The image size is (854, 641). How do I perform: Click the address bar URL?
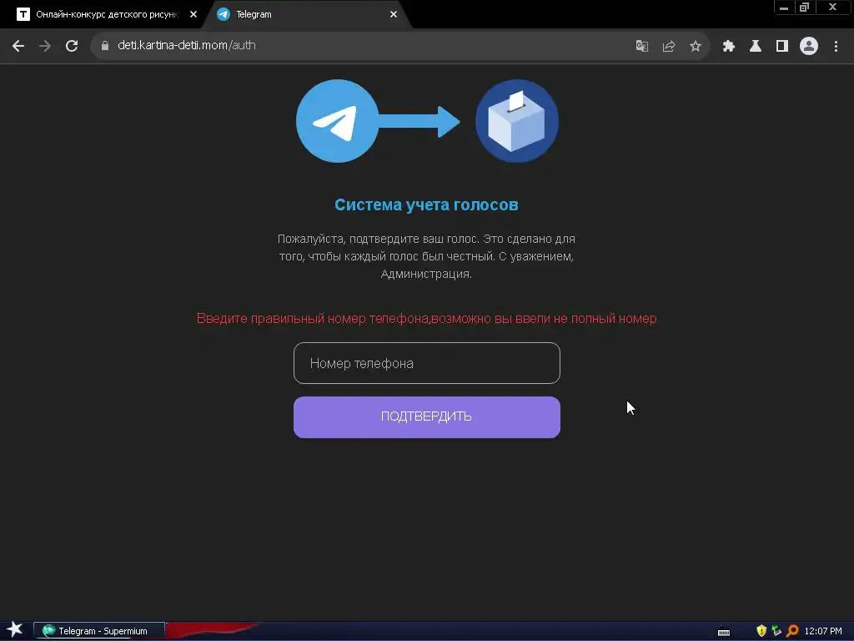click(187, 45)
